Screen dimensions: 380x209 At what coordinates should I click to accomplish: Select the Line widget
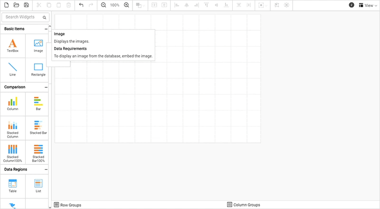point(13,69)
